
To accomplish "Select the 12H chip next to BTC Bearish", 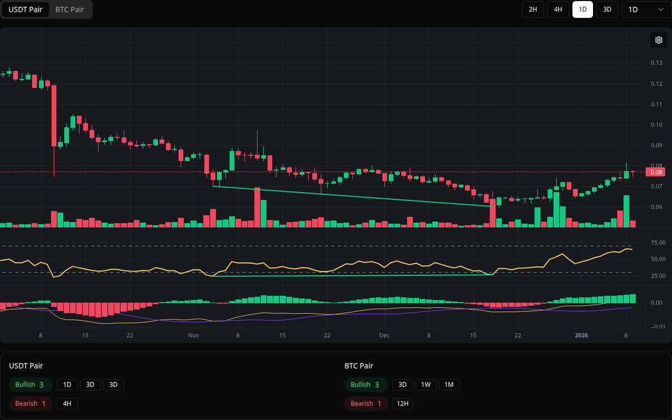I will click(x=403, y=403).
